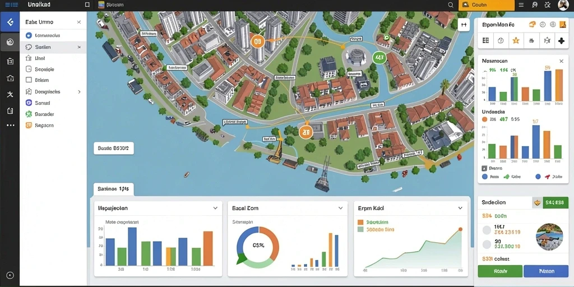Click the circle target icon at sidebar bottom
The image size is (574, 287).
[10, 275]
